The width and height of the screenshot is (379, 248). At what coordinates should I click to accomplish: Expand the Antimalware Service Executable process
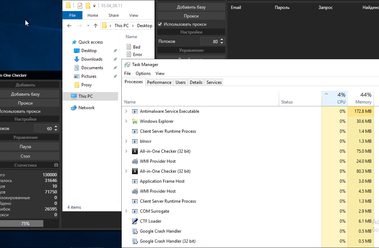(126, 111)
